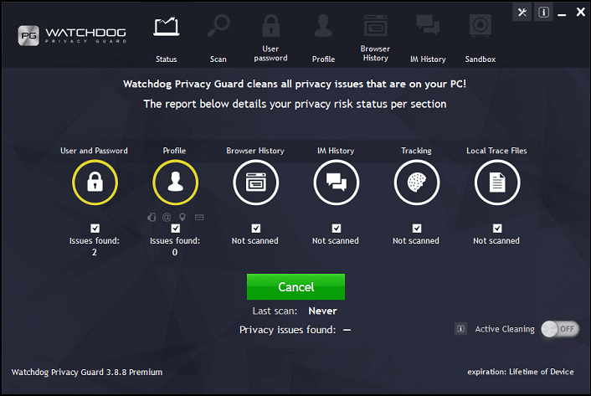Select the Profile circle icon
Image resolution: width=591 pixels, height=396 pixels.
pos(175,183)
